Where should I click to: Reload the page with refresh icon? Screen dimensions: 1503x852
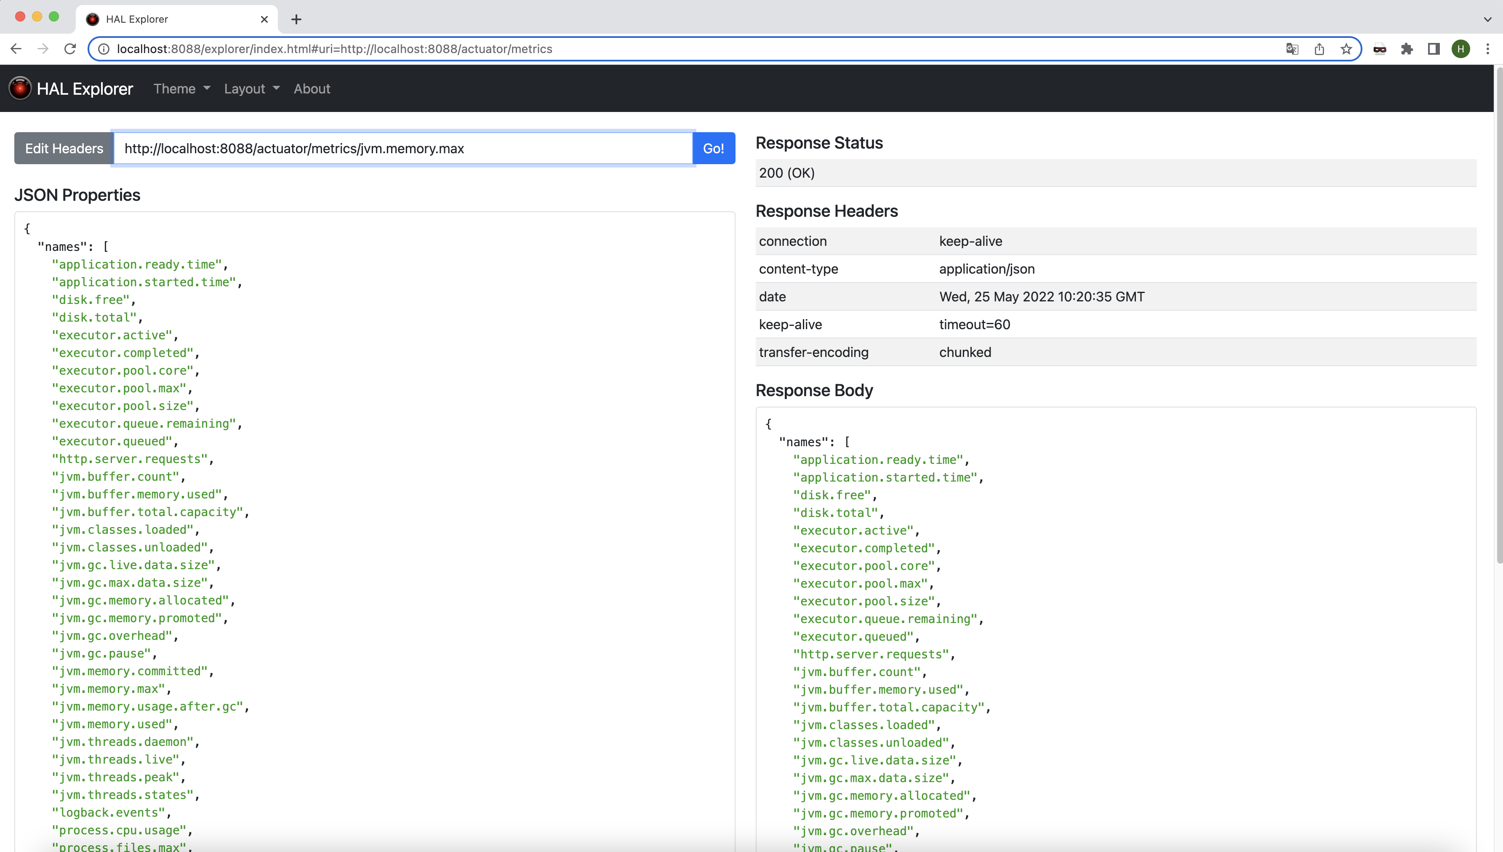tap(70, 49)
